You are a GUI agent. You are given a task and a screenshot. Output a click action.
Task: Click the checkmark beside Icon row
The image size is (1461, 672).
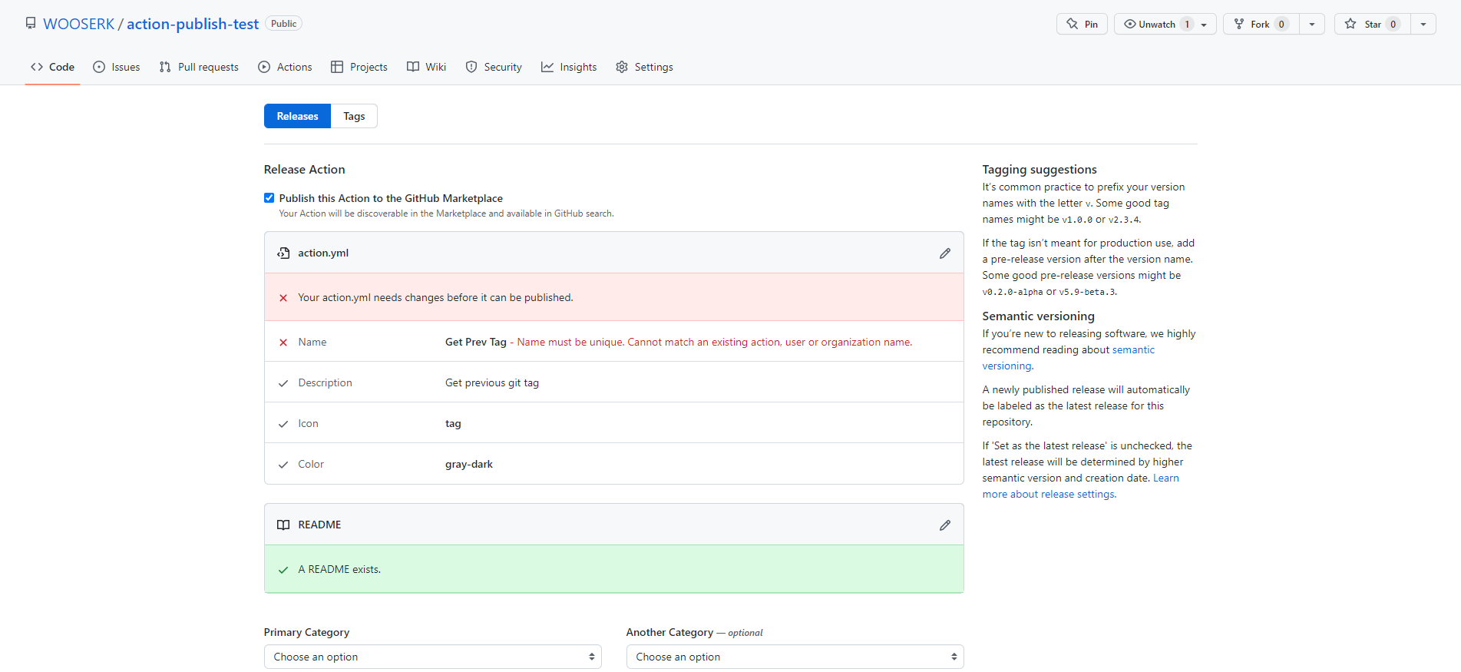[283, 424]
